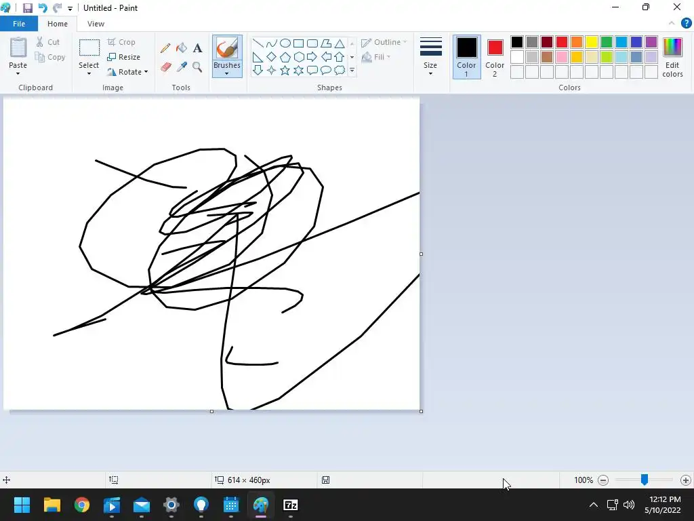The width and height of the screenshot is (694, 521).
Task: Open the Windows Start menu
Action: pos(22,505)
